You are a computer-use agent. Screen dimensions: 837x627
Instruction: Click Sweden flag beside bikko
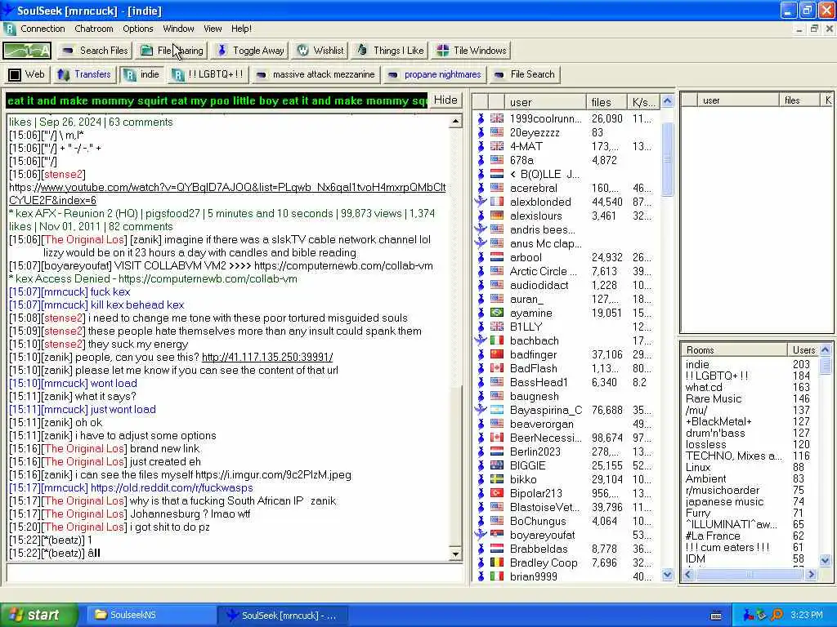point(497,478)
